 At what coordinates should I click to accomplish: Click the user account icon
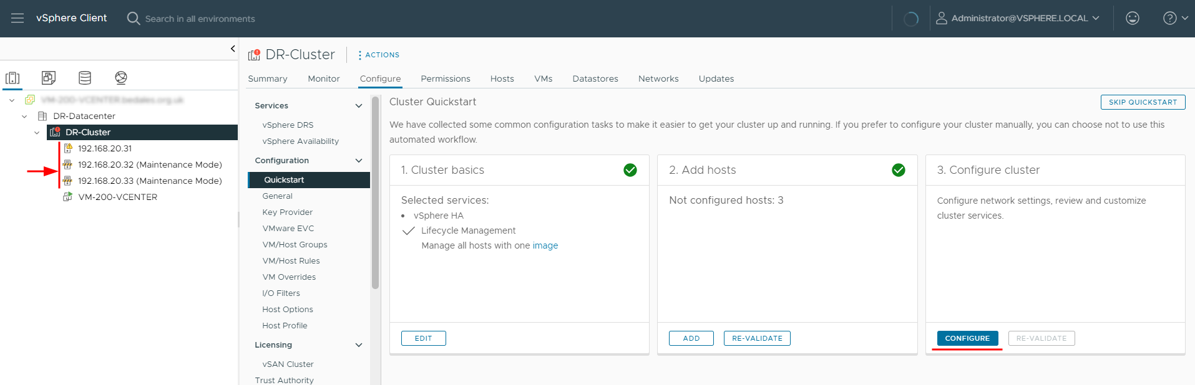(942, 18)
